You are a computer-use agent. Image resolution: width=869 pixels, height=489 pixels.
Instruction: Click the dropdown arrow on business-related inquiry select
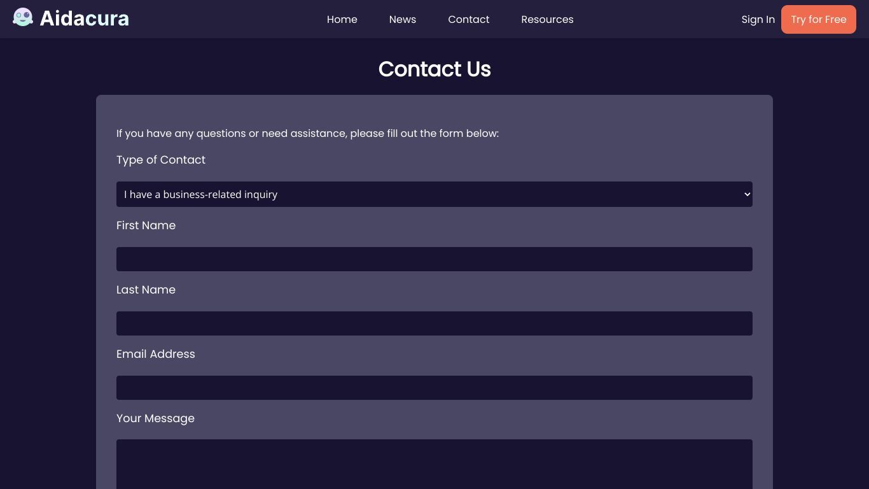tap(747, 194)
